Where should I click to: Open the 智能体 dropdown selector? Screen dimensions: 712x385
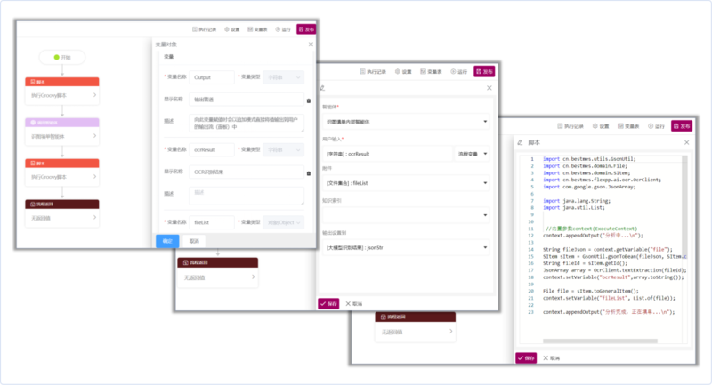coord(404,121)
